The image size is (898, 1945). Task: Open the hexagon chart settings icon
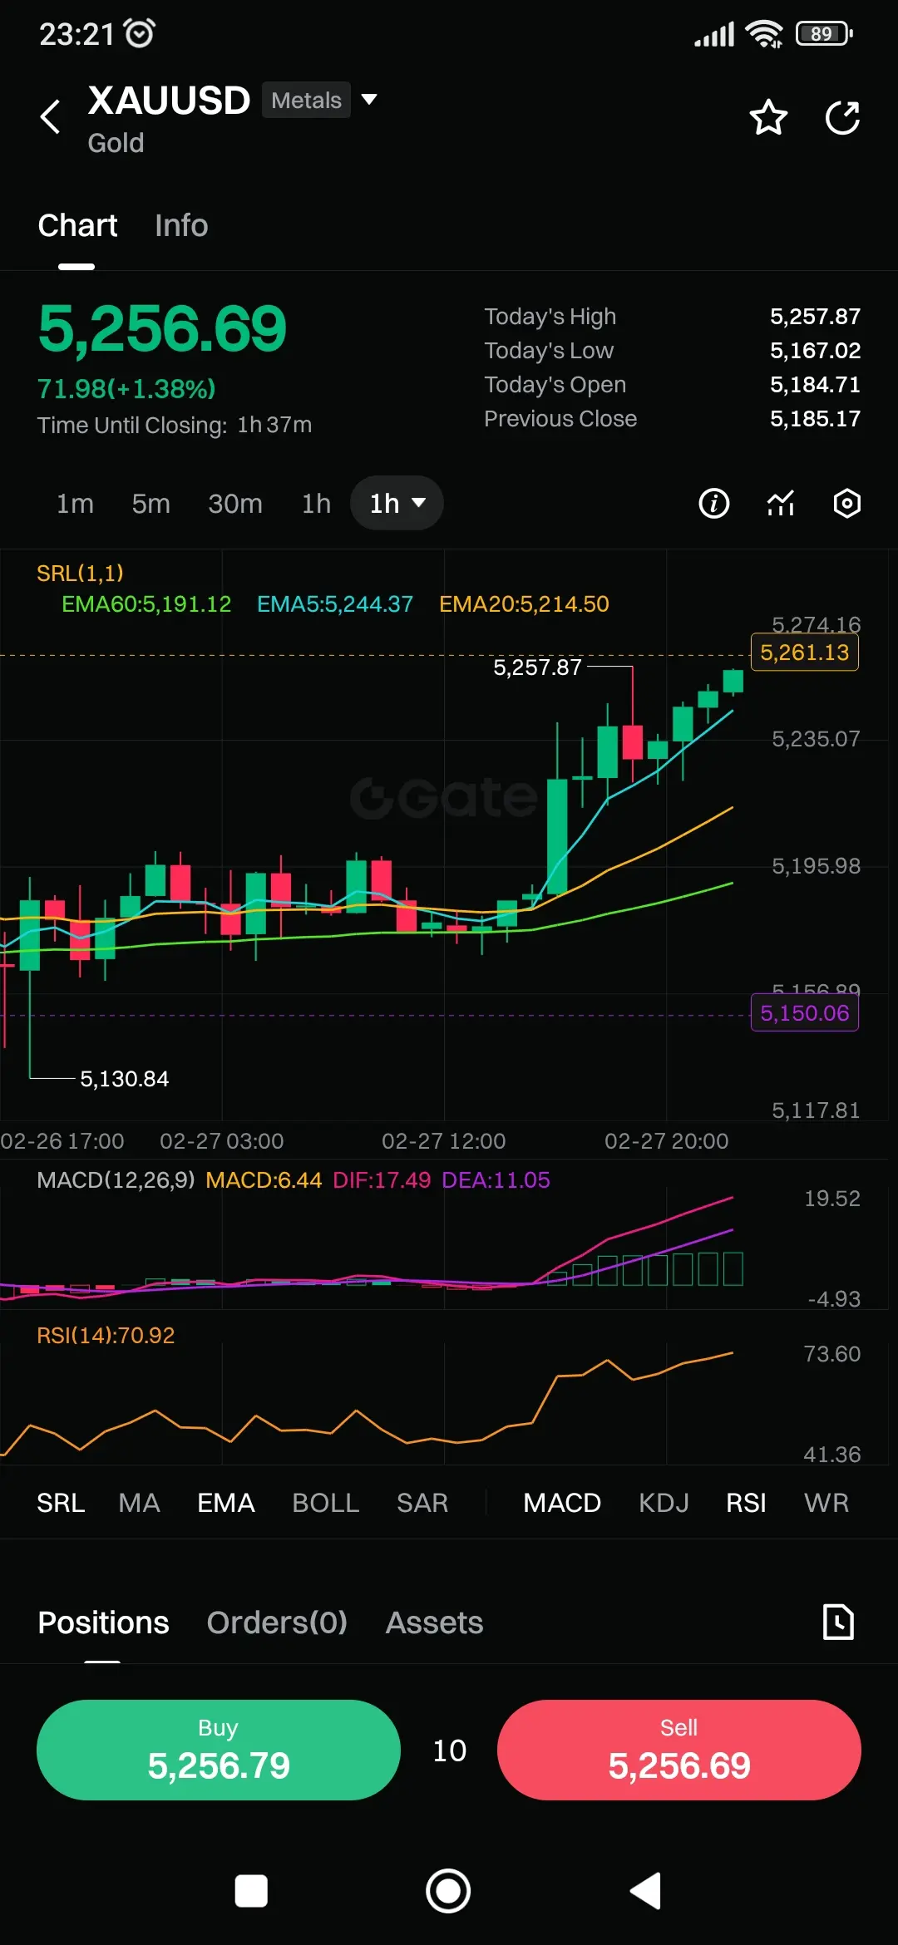tap(846, 503)
